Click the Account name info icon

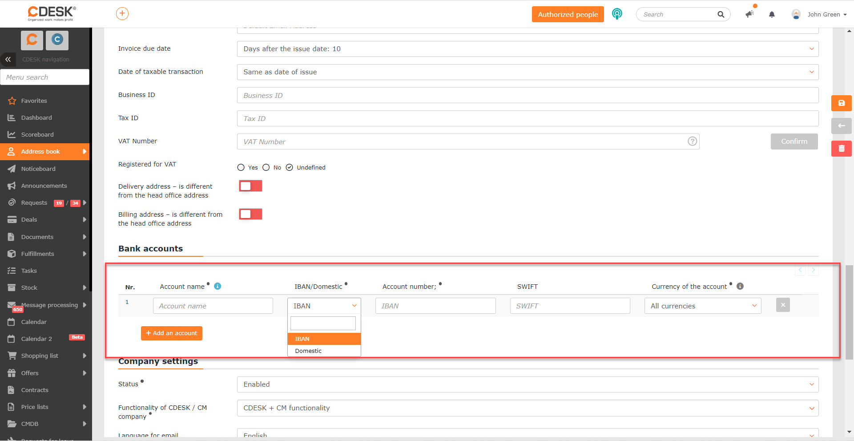tap(218, 286)
